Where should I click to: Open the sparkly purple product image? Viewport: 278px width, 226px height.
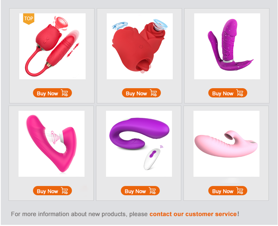click(227, 46)
